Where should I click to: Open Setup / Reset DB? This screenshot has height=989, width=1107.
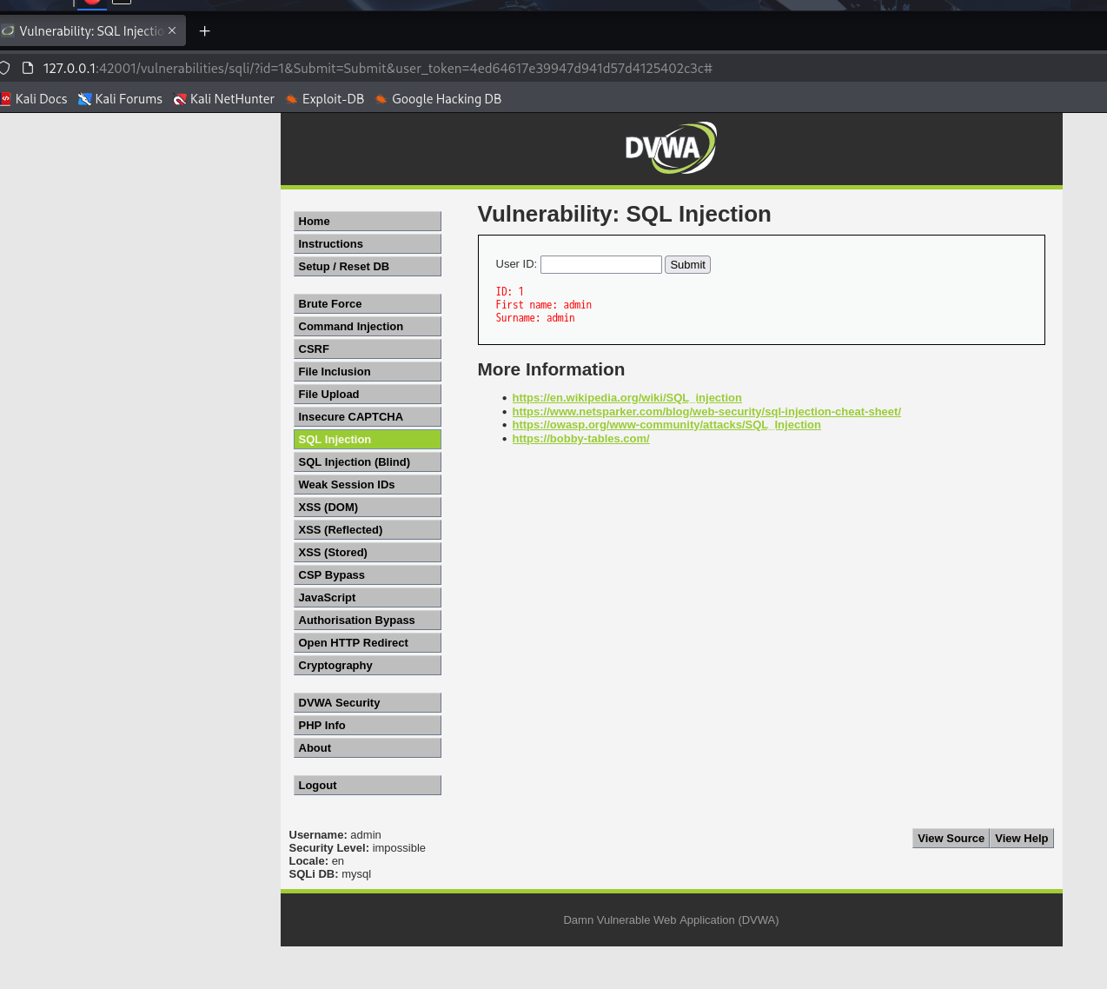(x=368, y=266)
